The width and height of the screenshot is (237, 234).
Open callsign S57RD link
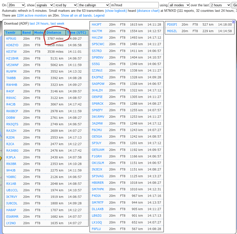[x=97, y=51]
